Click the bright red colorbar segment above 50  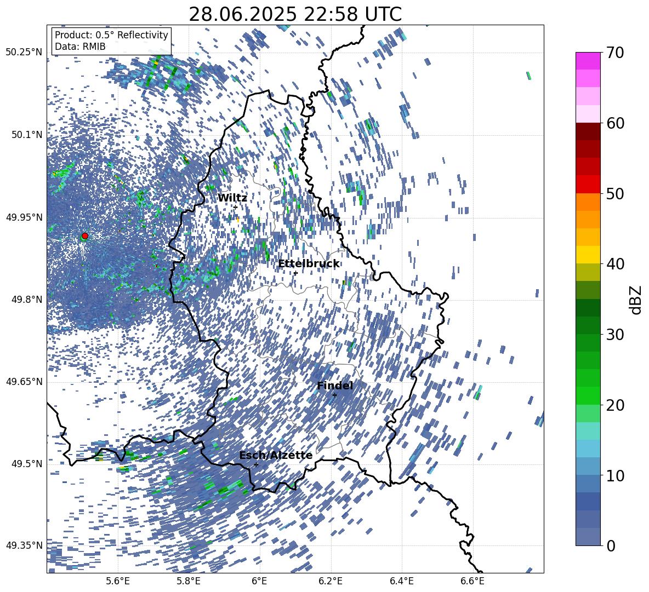(588, 185)
